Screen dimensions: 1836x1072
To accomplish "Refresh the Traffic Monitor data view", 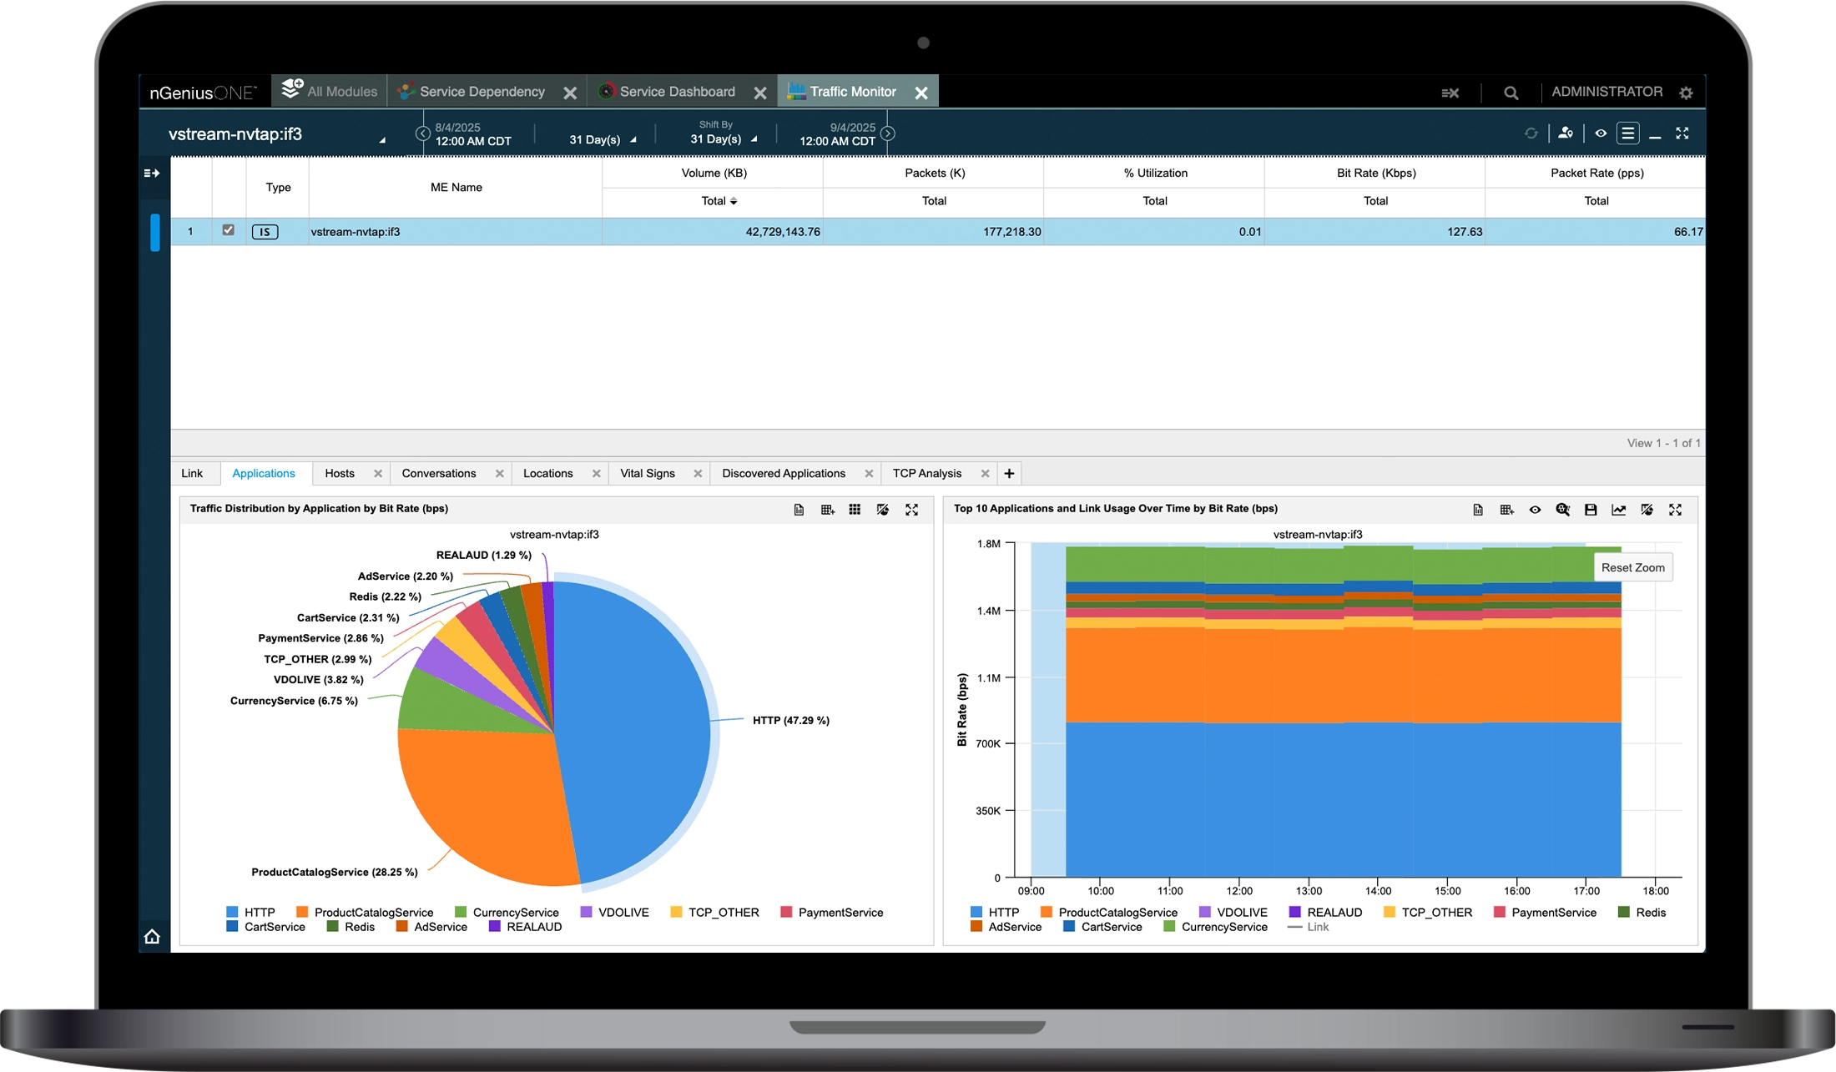I will (x=1531, y=133).
